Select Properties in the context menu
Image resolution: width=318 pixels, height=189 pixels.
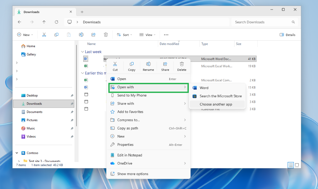pyautogui.click(x=148, y=145)
